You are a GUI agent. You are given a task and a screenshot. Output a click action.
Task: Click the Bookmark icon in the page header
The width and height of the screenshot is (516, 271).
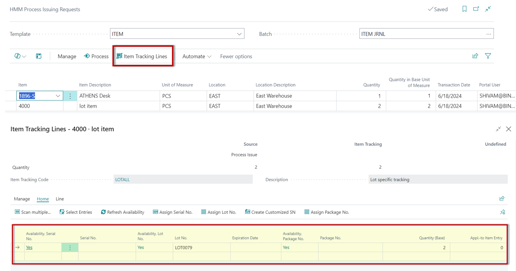[464, 9]
